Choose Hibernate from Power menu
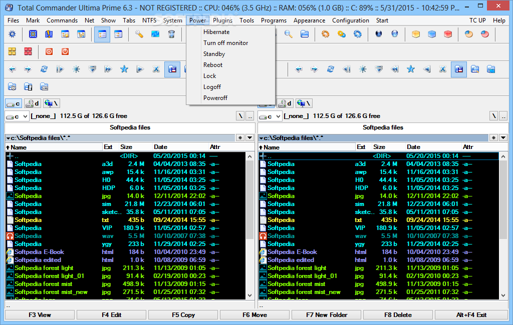Viewport: 513px width, 325px height. click(216, 32)
